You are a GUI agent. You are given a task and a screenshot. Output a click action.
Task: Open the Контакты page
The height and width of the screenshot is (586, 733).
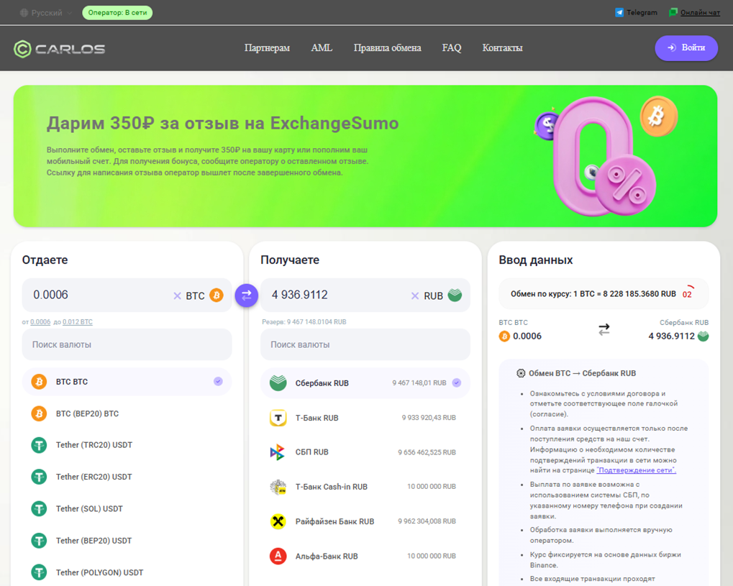503,48
